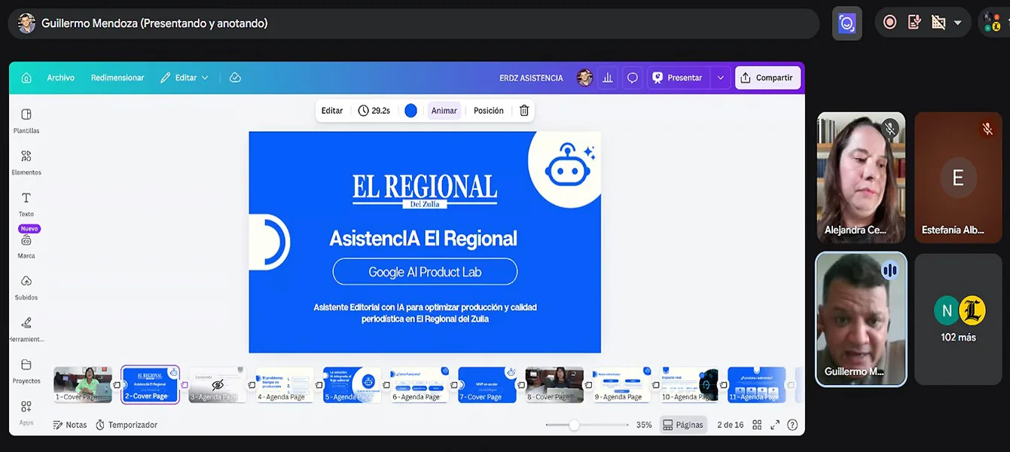
Task: Select page thumbnail 1 - Cover Page
Action: [x=83, y=385]
